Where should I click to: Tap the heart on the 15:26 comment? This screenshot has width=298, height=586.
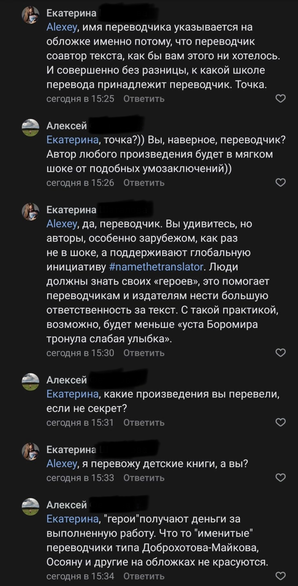coord(281,183)
